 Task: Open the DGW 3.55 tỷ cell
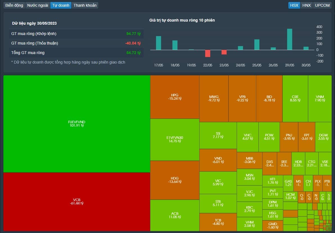(323, 137)
